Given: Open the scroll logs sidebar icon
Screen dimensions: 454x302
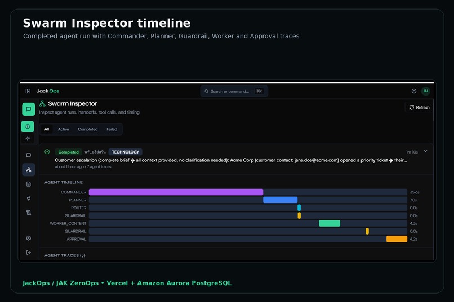Looking at the screenshot, I should pos(28,213).
